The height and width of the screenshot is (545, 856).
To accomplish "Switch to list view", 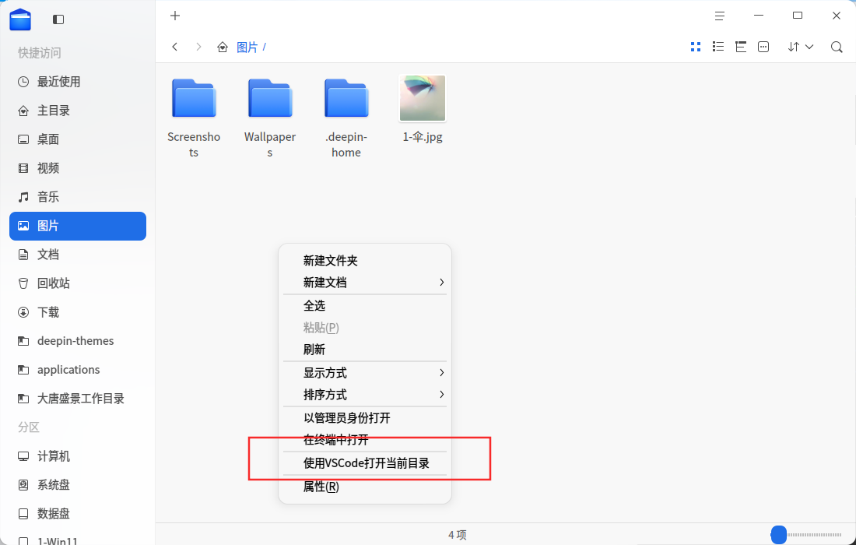I will coord(718,47).
